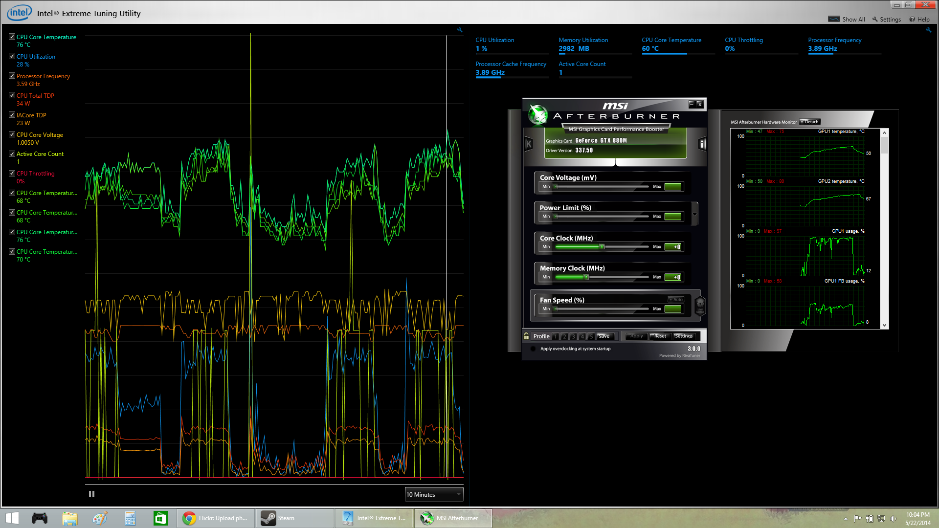Image resolution: width=939 pixels, height=528 pixels.
Task: Uncheck the CPU Utilization graph line
Action: coord(12,56)
